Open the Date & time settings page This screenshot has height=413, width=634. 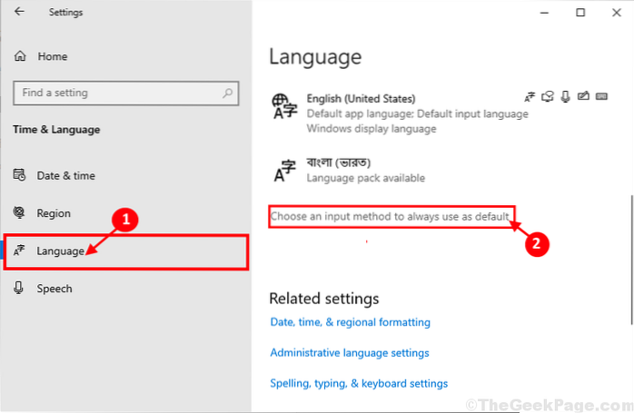click(65, 176)
